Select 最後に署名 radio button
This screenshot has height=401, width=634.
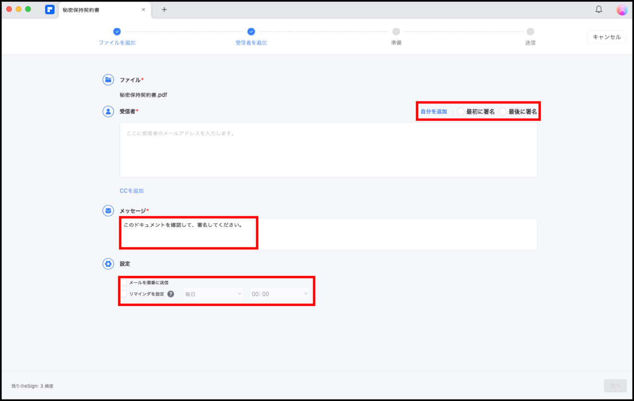(503, 111)
